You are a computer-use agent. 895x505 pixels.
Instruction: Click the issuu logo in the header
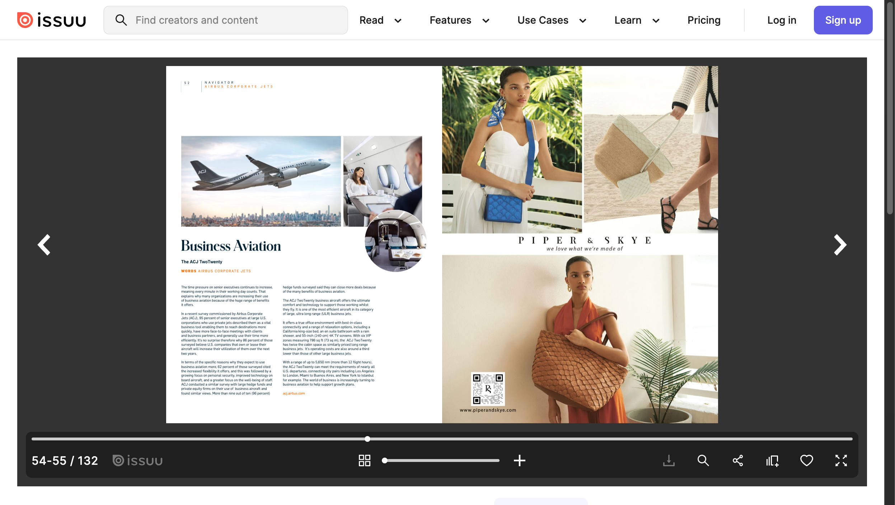pos(52,20)
